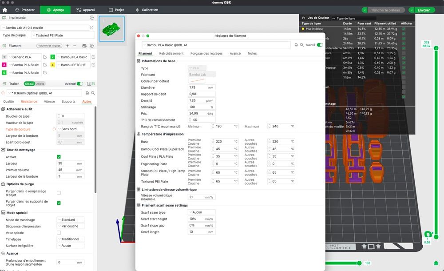Uncheck Activer for Tour de nettoyage
This screenshot has height=271, width=444.
59,157
